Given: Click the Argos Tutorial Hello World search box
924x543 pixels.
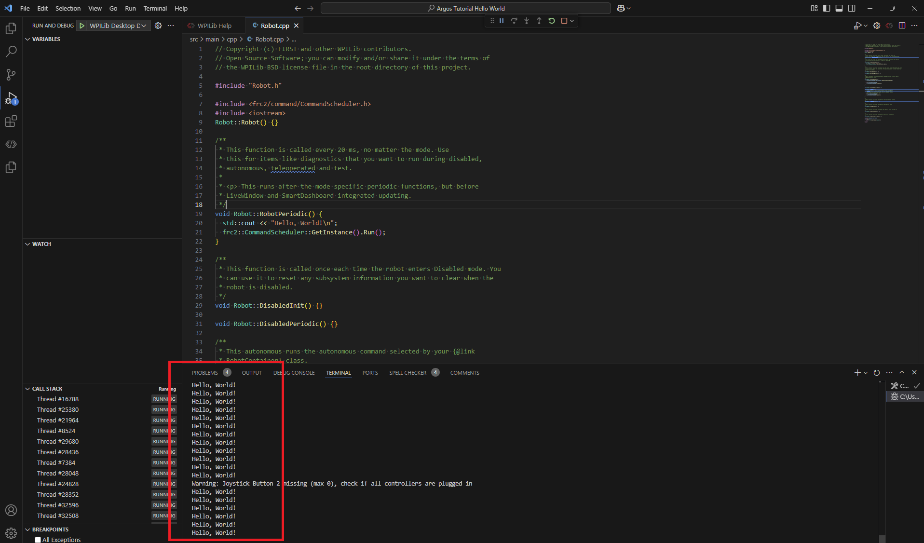Looking at the screenshot, I should [x=465, y=8].
